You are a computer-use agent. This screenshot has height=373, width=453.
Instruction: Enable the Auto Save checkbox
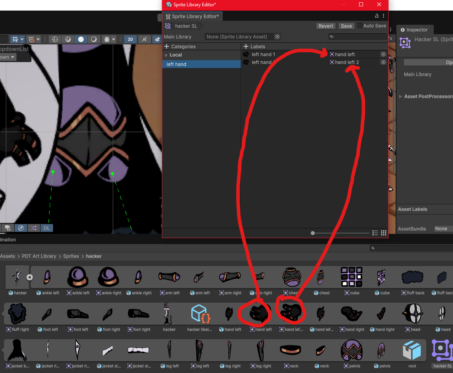pyautogui.click(x=360, y=26)
